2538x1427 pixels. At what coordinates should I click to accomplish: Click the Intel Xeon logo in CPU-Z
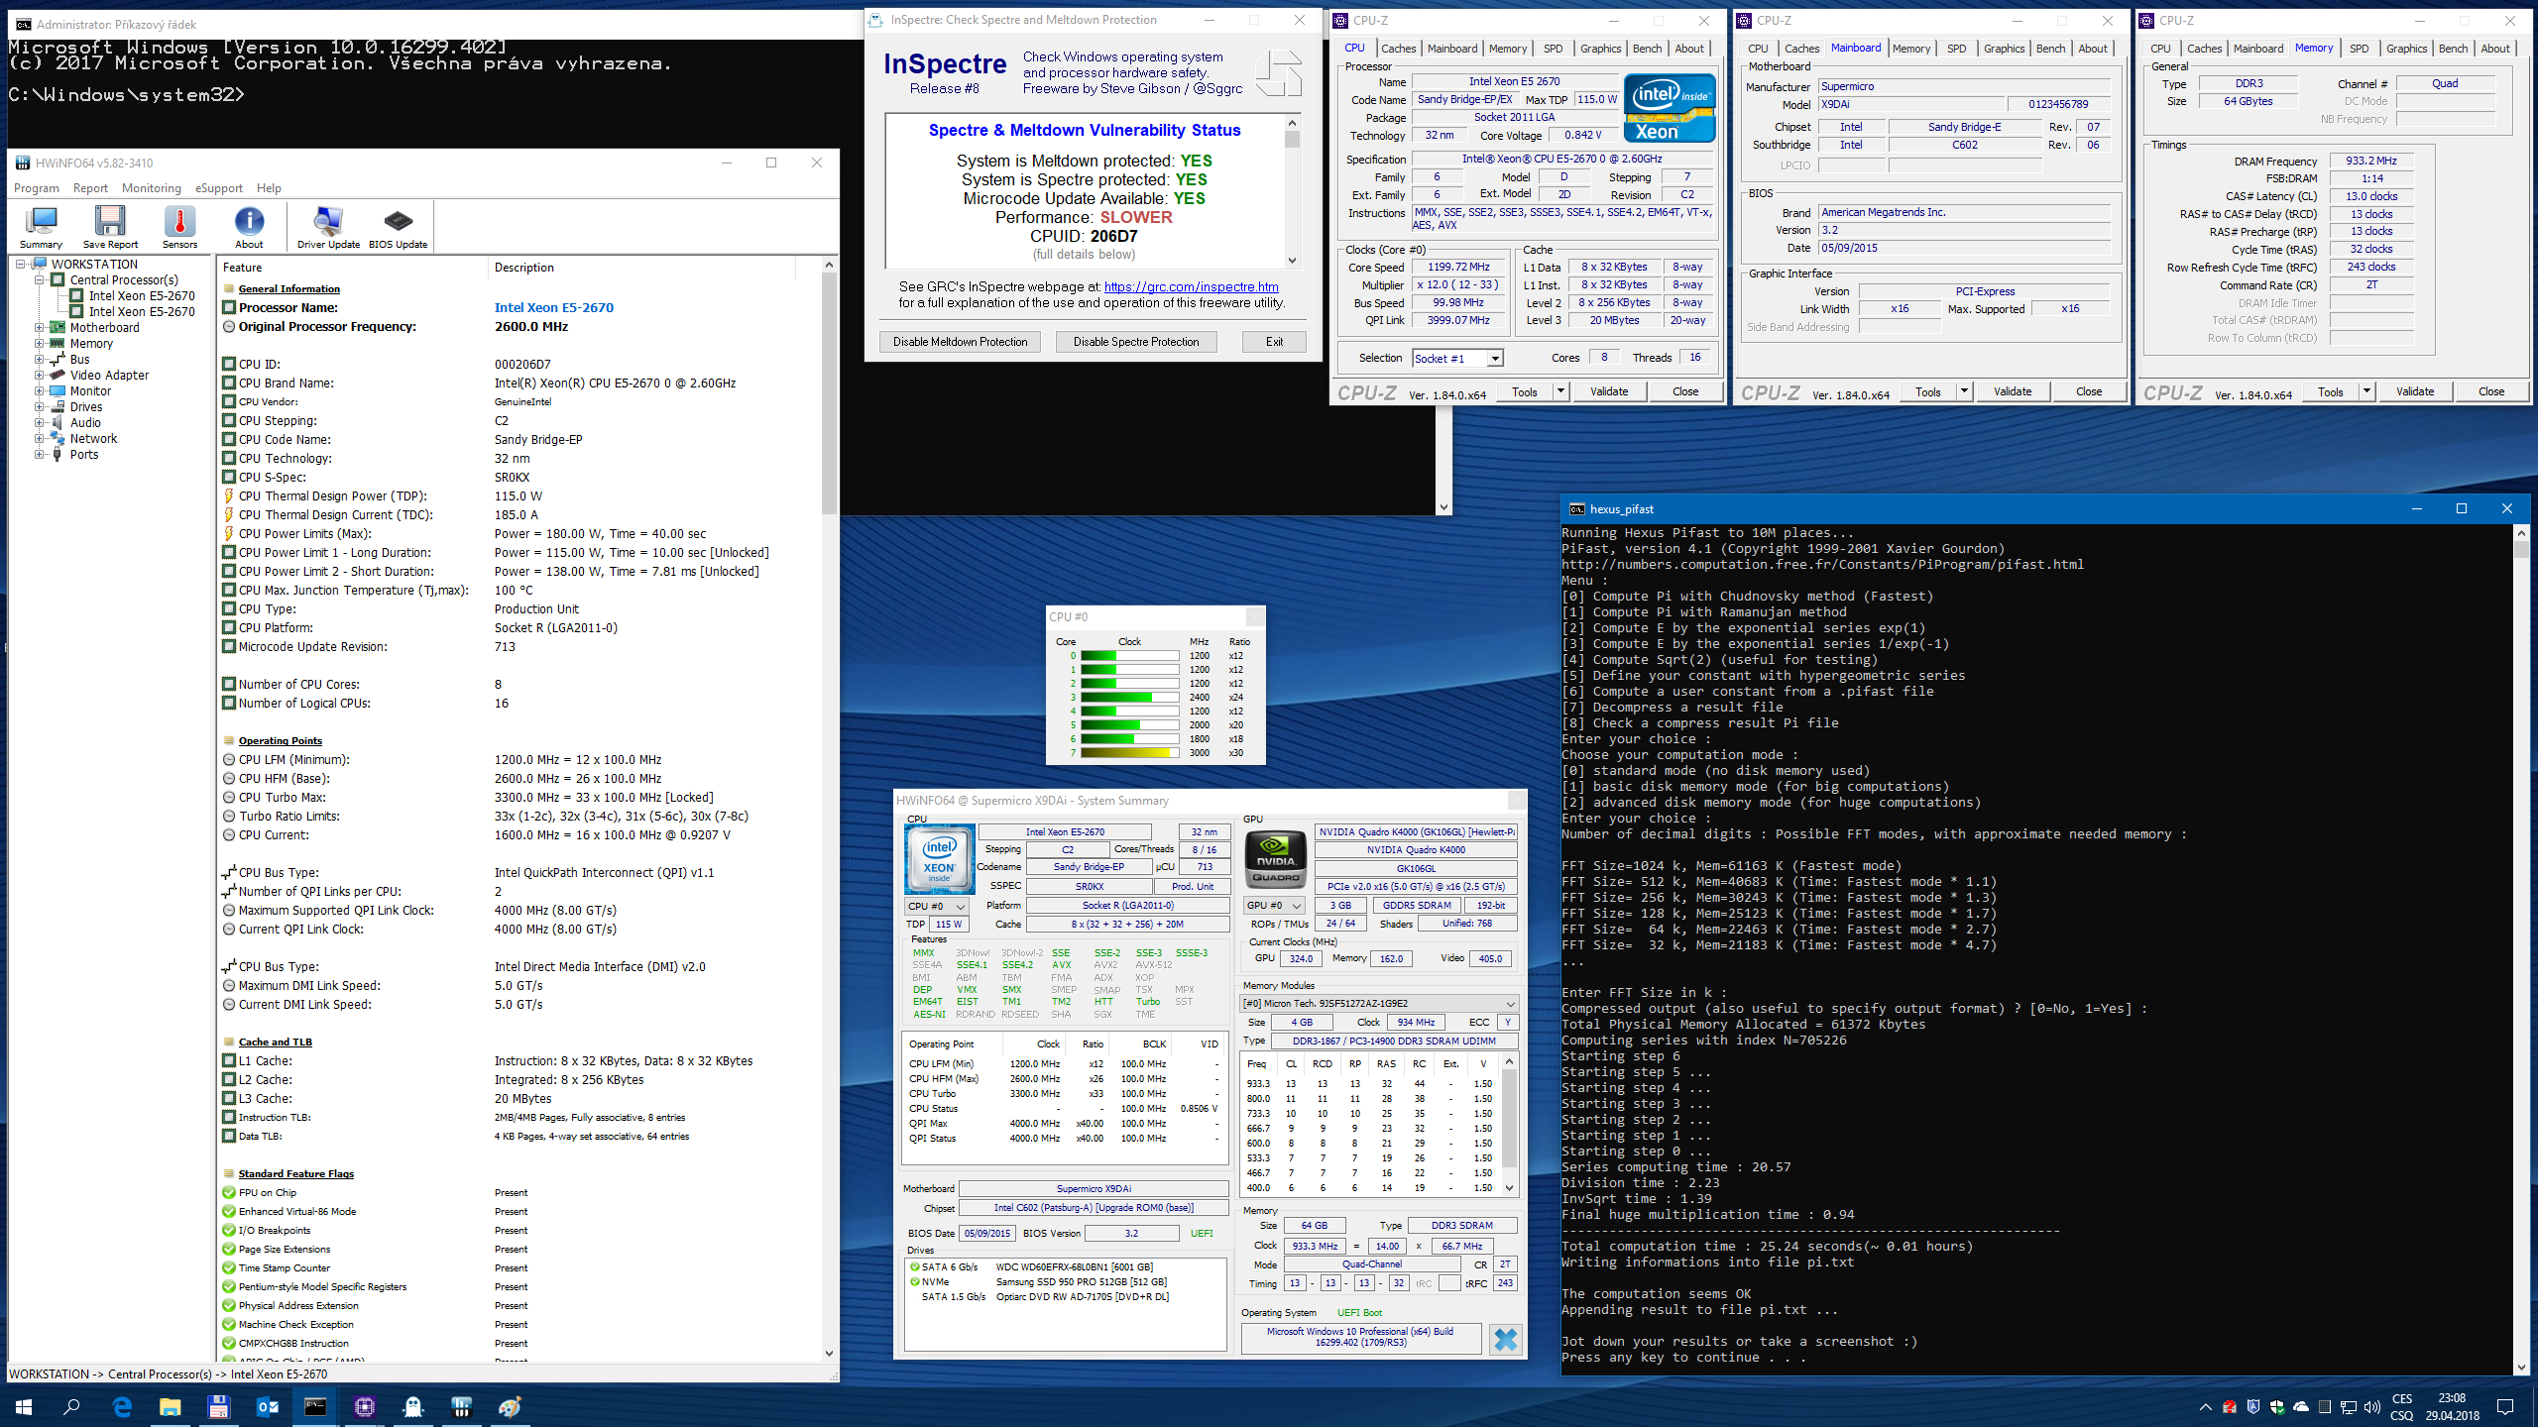pos(1670,108)
